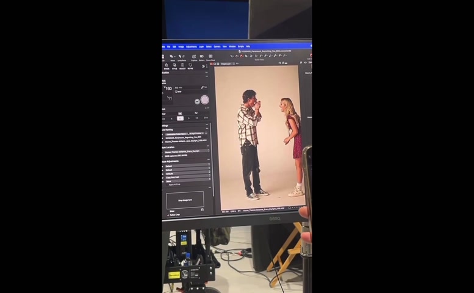Image resolution: width=474 pixels, height=293 pixels.
Task: Switch to the red multi-view grid toggle
Action: (x=212, y=63)
